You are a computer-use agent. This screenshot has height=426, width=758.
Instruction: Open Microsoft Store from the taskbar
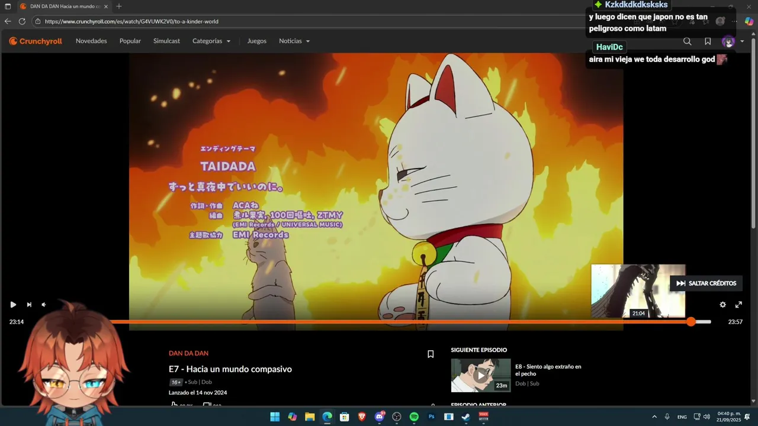344,417
